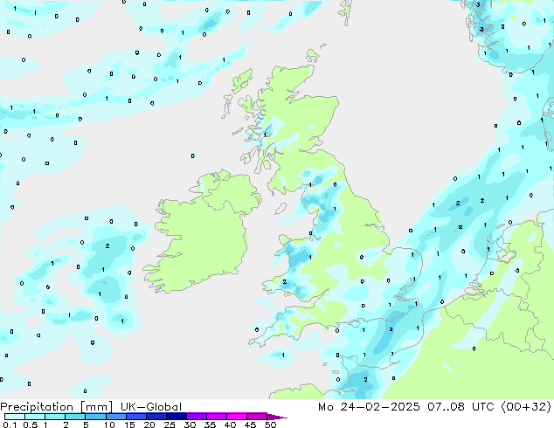Select the "15" legend scale label
Screen dimensions: 554x428
pos(129,425)
